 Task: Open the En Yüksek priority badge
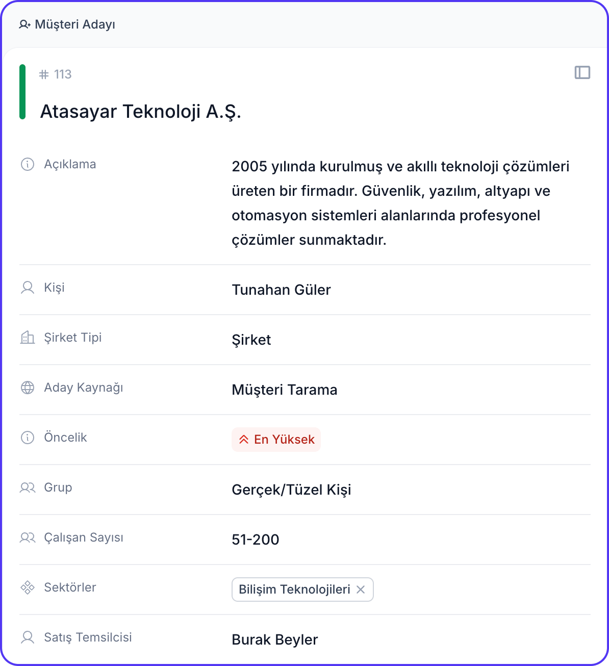276,440
